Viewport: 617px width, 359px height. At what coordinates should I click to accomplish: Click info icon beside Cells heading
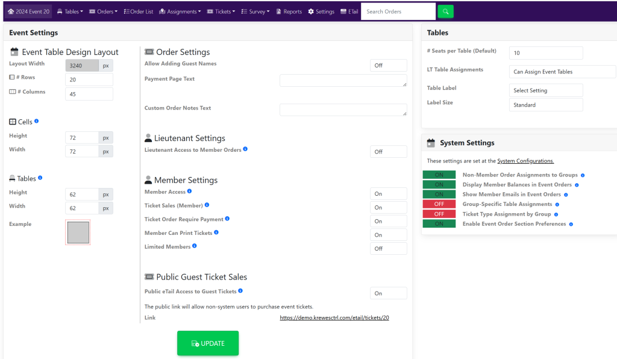tap(37, 122)
